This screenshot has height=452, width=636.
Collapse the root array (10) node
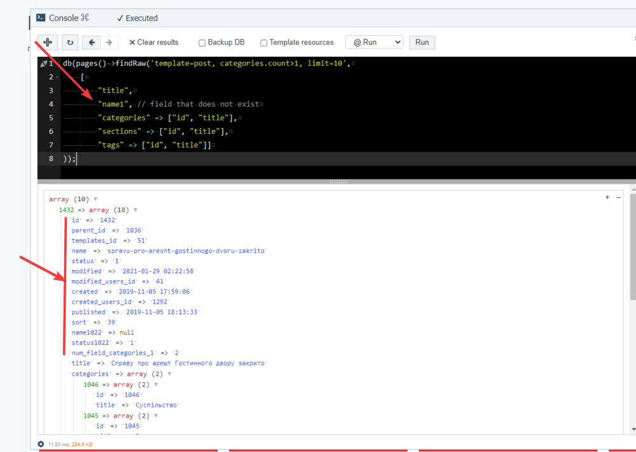(x=95, y=199)
